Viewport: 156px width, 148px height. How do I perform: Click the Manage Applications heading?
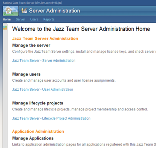pos(33,138)
